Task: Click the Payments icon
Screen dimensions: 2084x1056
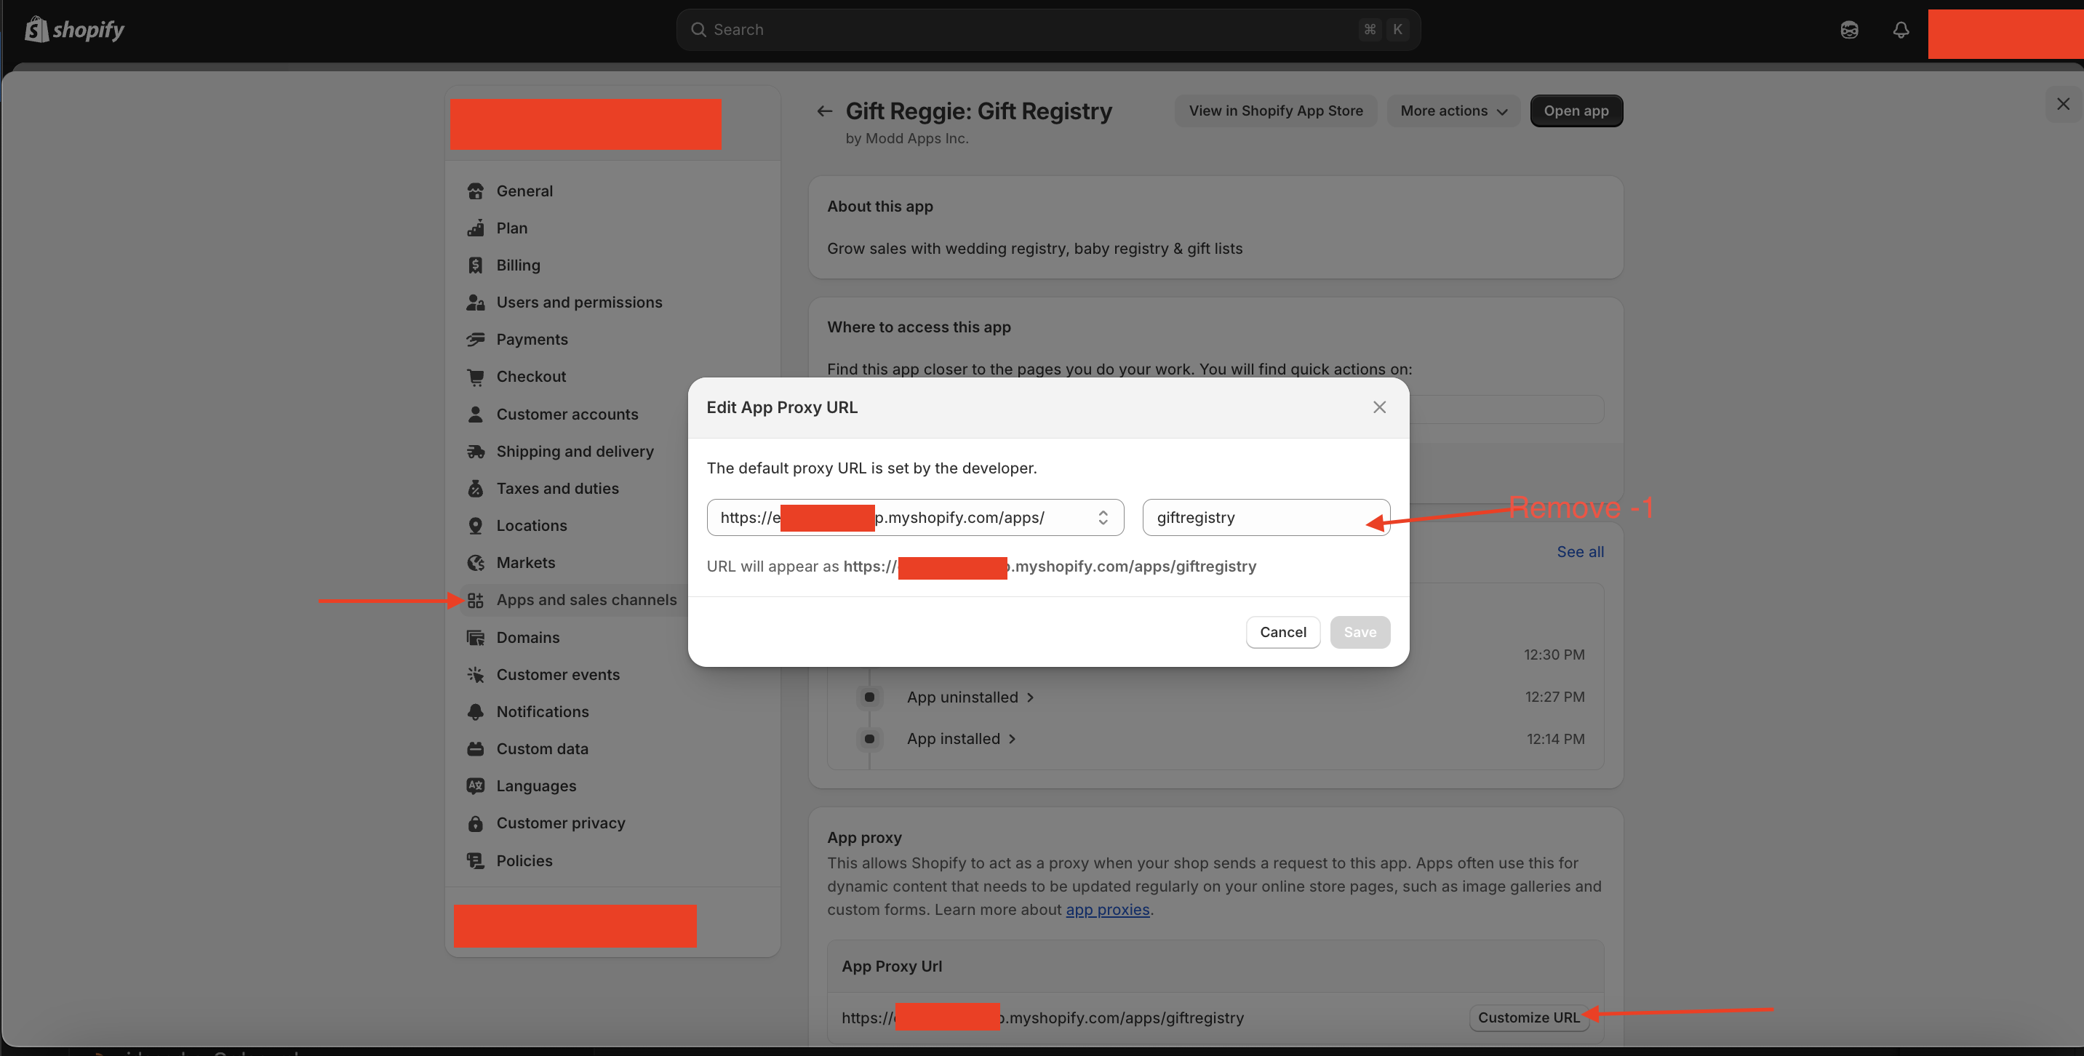Action: tap(475, 340)
